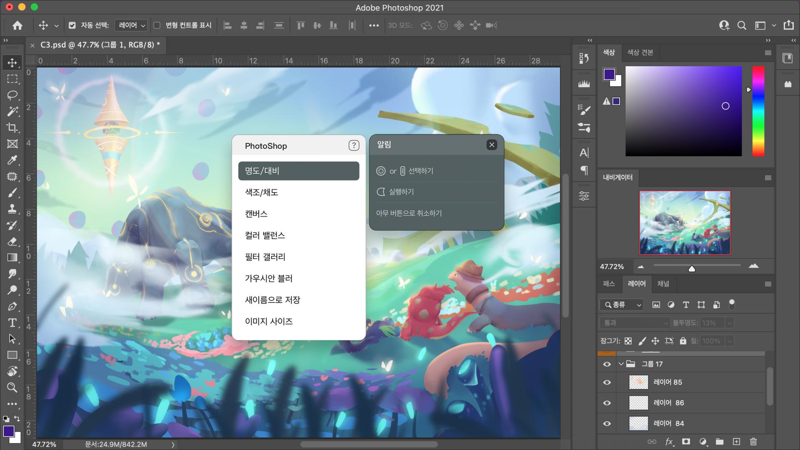
Task: Choose 가우시안 블러 from PhotoShop menu
Action: pyautogui.click(x=269, y=278)
